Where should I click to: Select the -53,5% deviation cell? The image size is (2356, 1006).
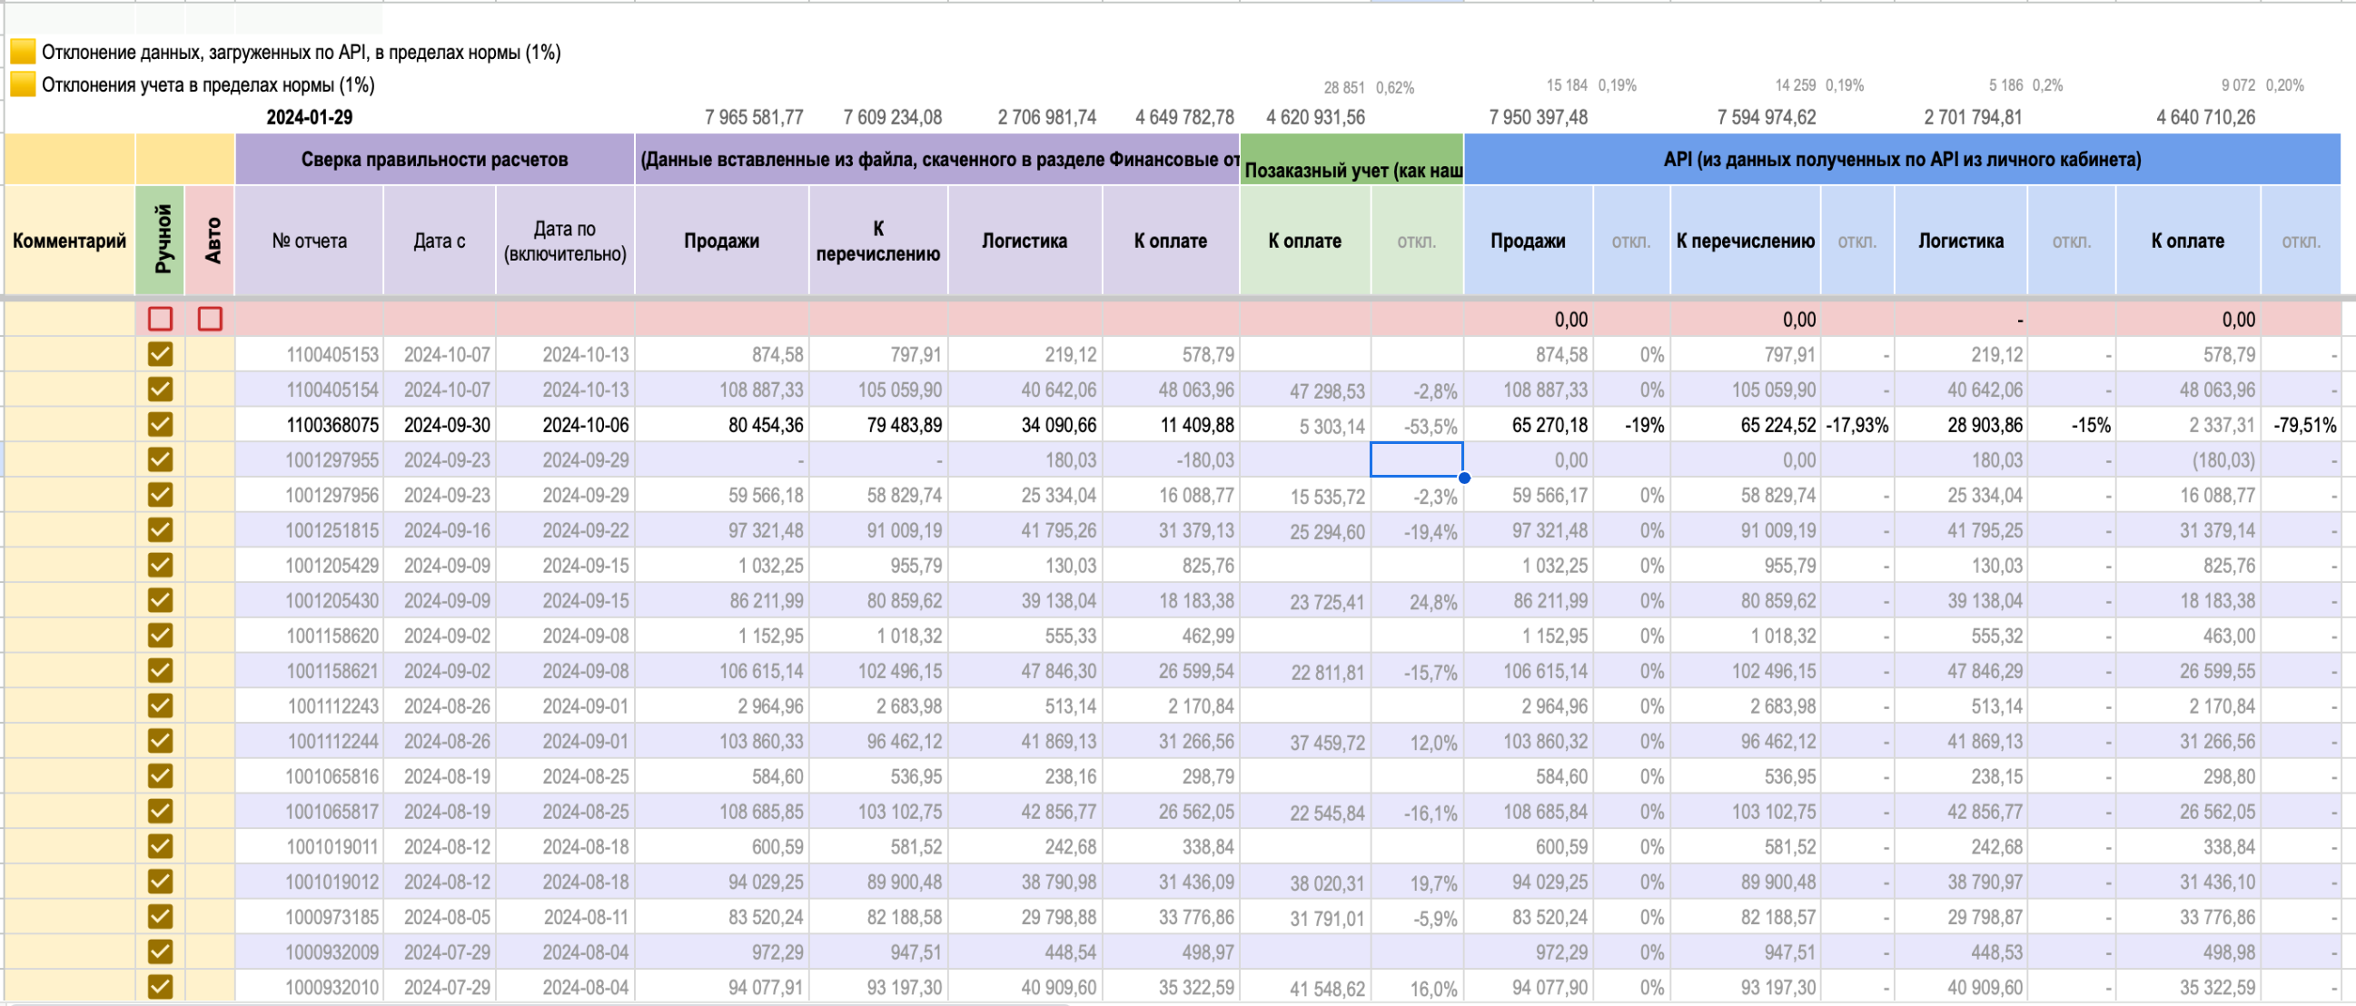[x=1417, y=425]
